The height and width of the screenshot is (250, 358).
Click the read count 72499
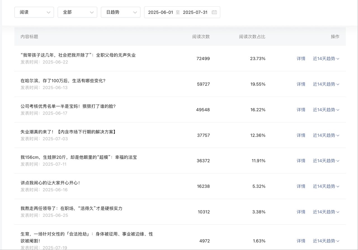(x=203, y=59)
